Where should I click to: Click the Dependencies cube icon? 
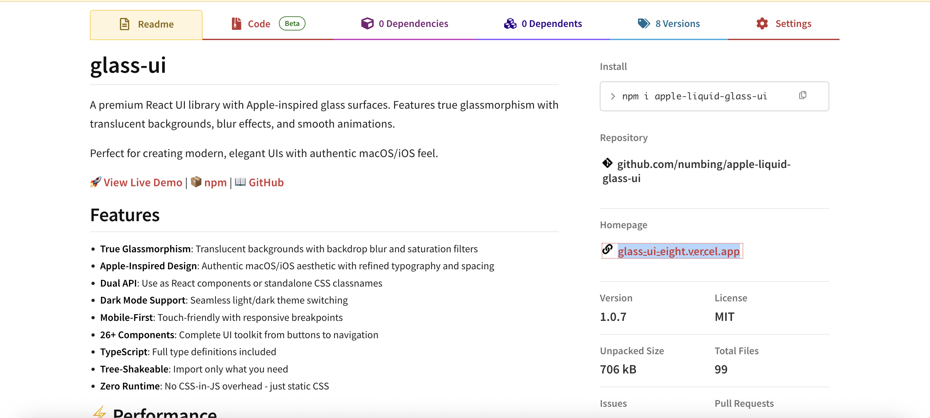(x=367, y=24)
